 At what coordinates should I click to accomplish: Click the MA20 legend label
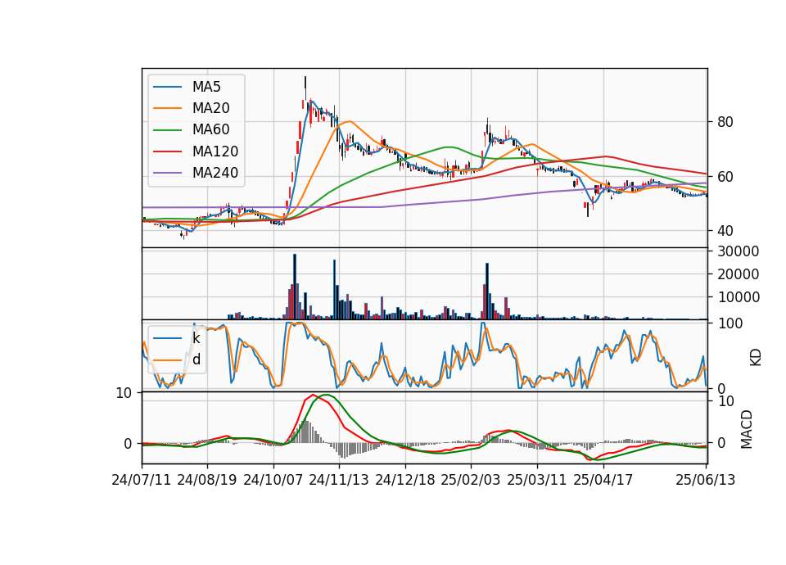210,108
